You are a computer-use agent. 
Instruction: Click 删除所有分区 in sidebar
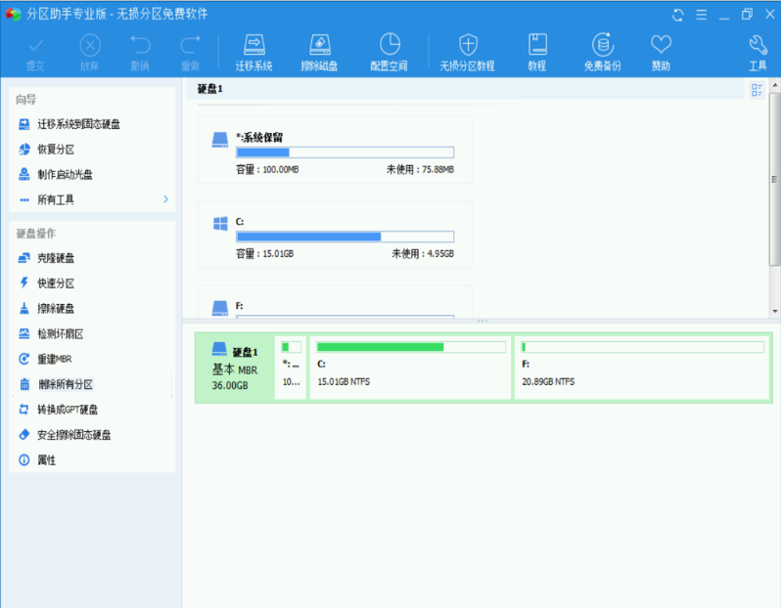pos(66,384)
